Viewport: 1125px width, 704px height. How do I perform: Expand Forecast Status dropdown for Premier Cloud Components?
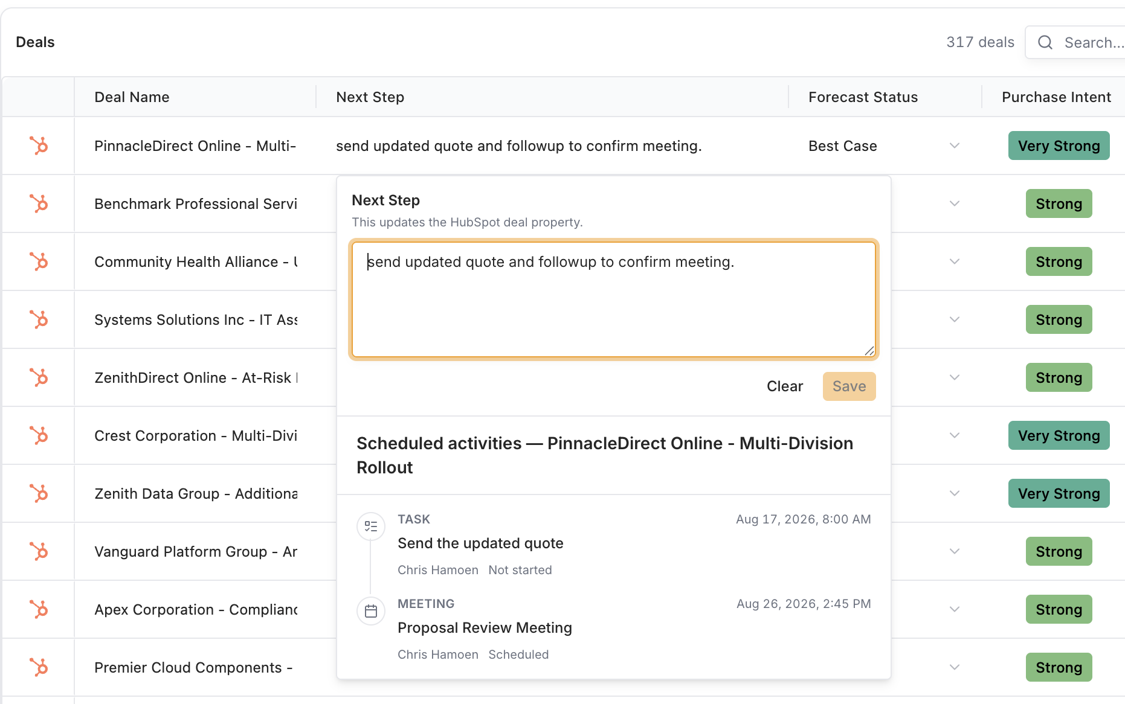click(x=955, y=667)
